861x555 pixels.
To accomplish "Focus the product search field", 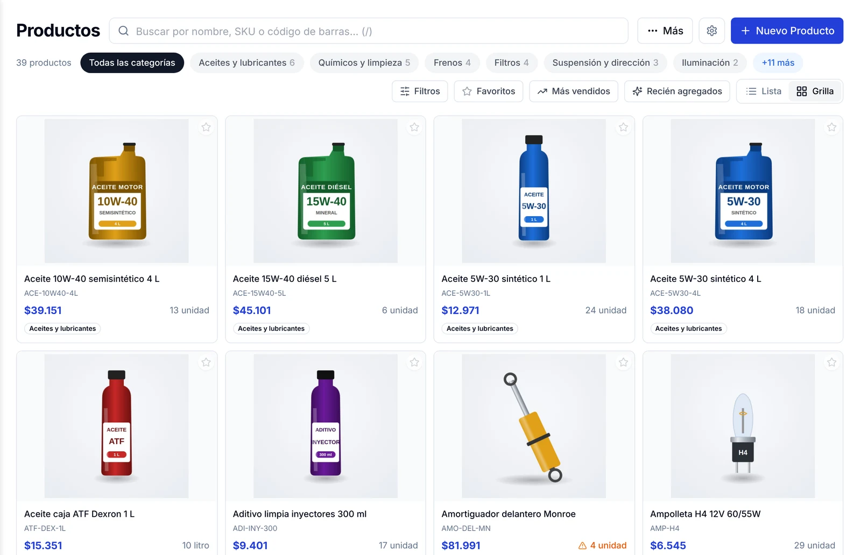I will pos(369,31).
